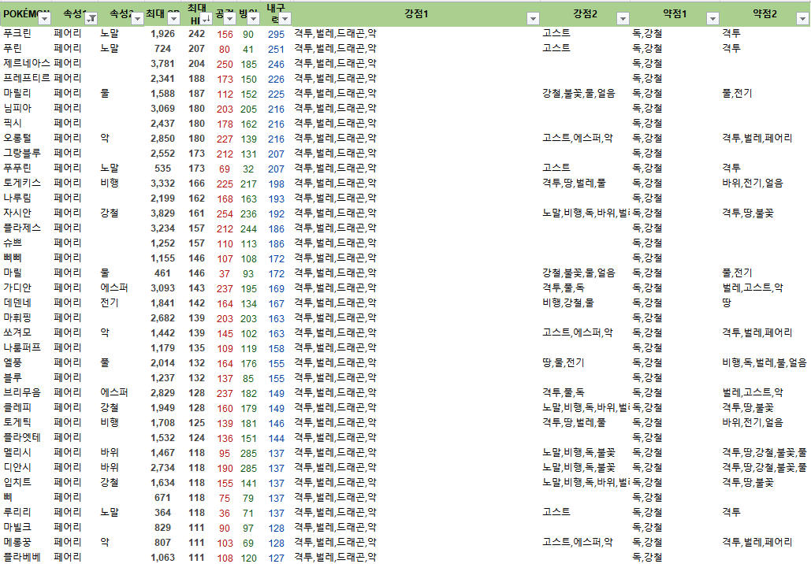Screen dimensions: 811x564
Task: Select the 강철 type cell for 자시안
Action: 109,213
